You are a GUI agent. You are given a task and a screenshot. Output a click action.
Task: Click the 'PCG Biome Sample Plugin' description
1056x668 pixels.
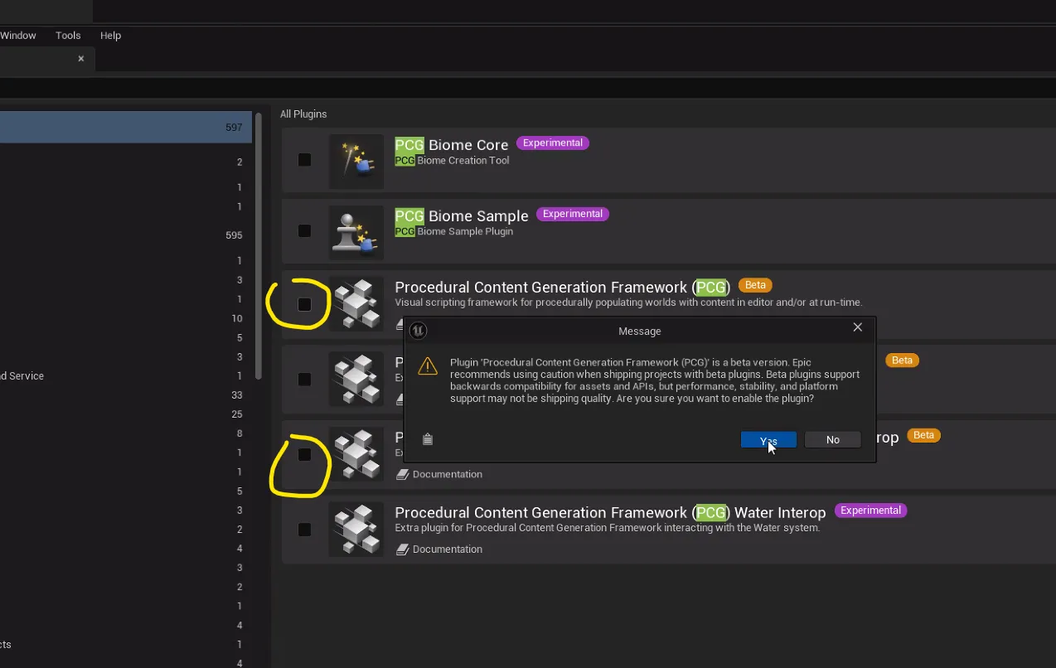coord(453,232)
